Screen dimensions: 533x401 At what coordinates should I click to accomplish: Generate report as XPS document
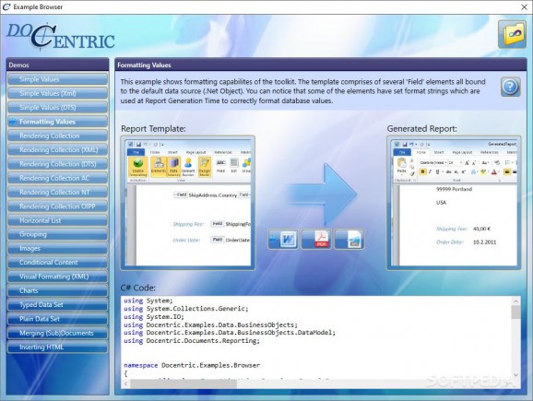click(x=349, y=240)
